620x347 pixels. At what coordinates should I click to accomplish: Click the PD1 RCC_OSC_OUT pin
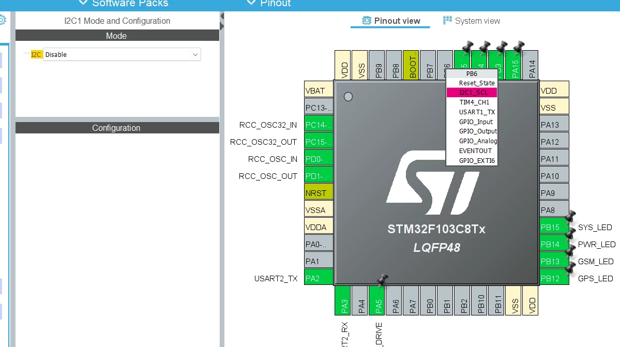[319, 176]
